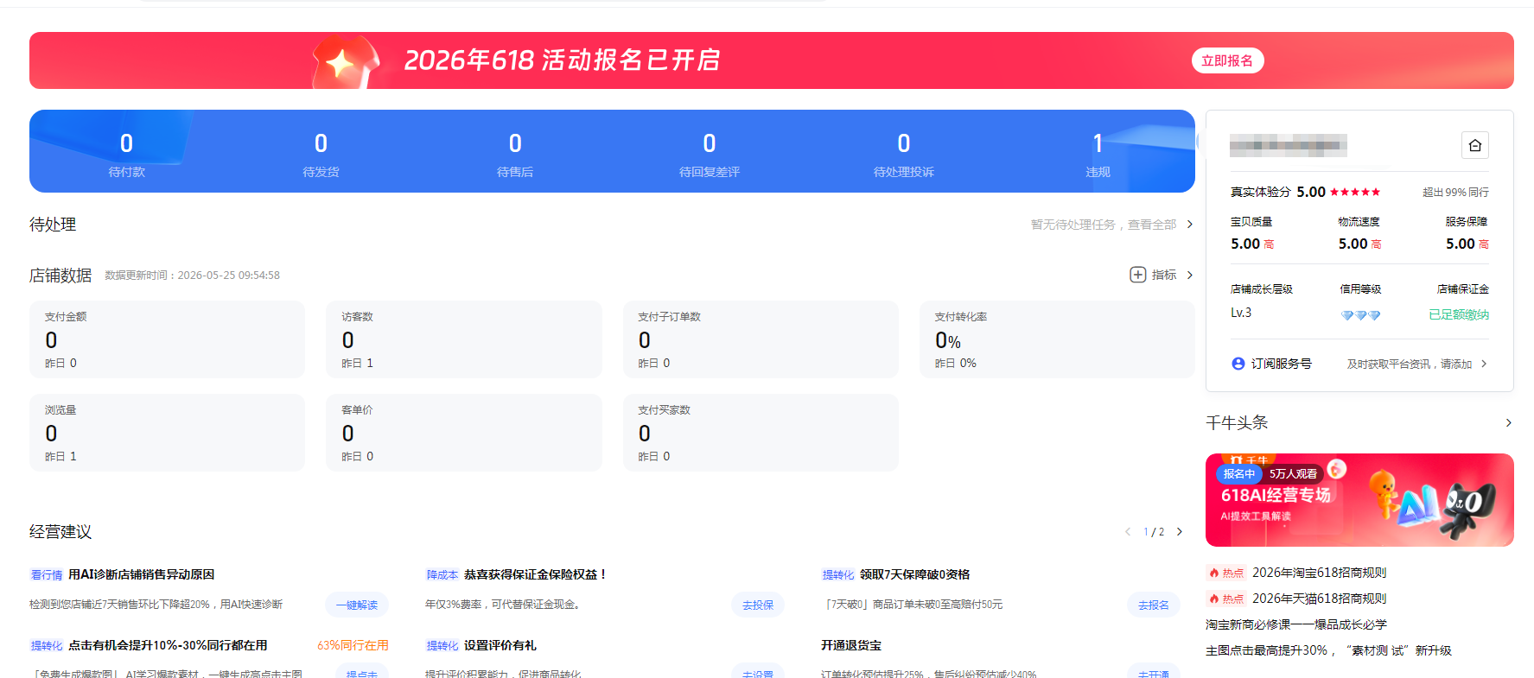Open the 支付买家数 data card
1534x678 pixels.
pyautogui.click(x=761, y=433)
